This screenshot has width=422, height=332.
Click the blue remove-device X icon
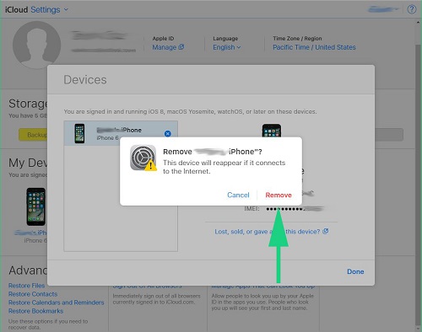coord(168,134)
